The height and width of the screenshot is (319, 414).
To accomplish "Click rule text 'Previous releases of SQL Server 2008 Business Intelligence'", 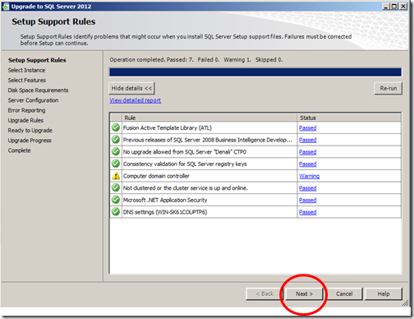I will pyautogui.click(x=207, y=140).
